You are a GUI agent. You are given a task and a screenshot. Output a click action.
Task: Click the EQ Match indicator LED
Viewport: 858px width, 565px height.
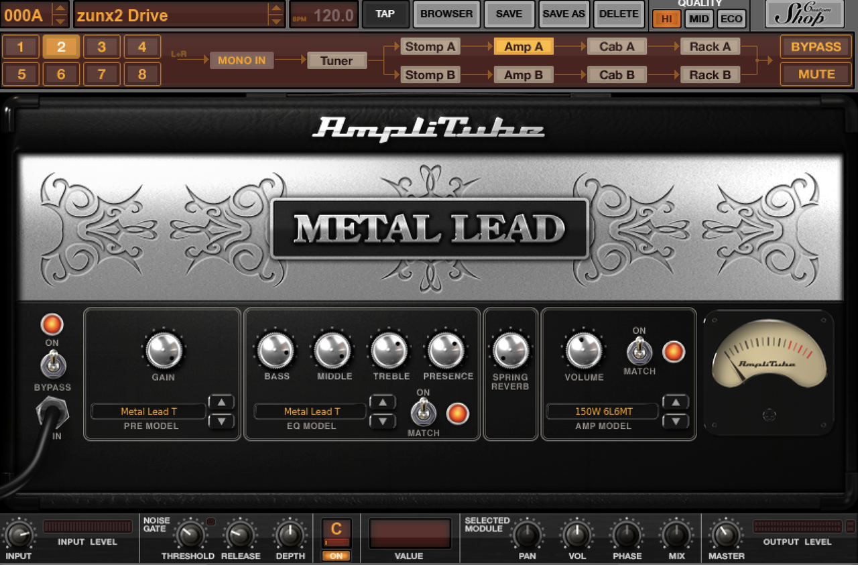tap(458, 413)
